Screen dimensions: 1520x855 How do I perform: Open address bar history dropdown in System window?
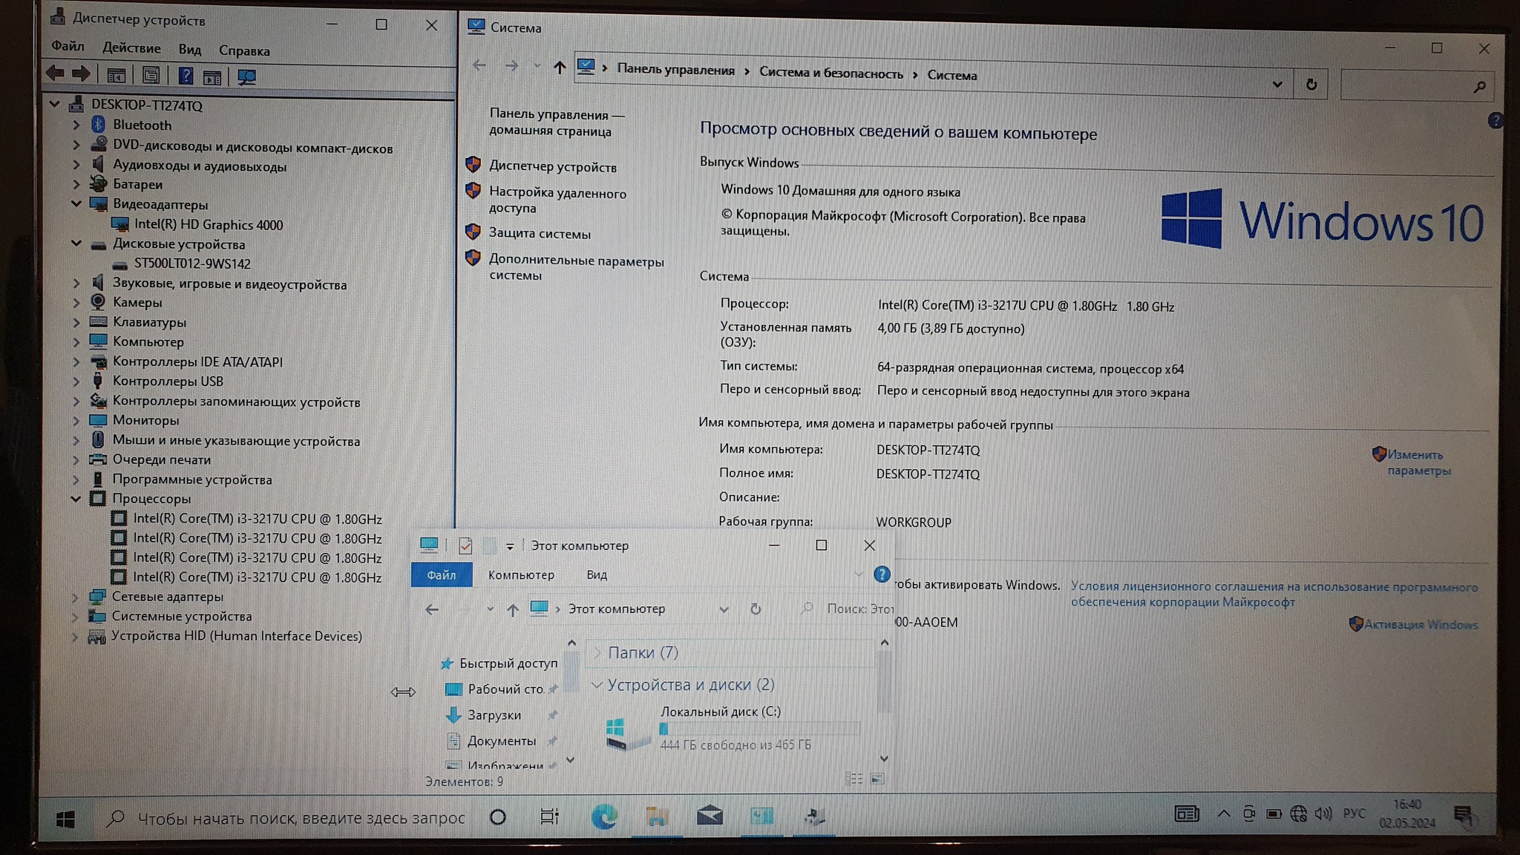1277,85
